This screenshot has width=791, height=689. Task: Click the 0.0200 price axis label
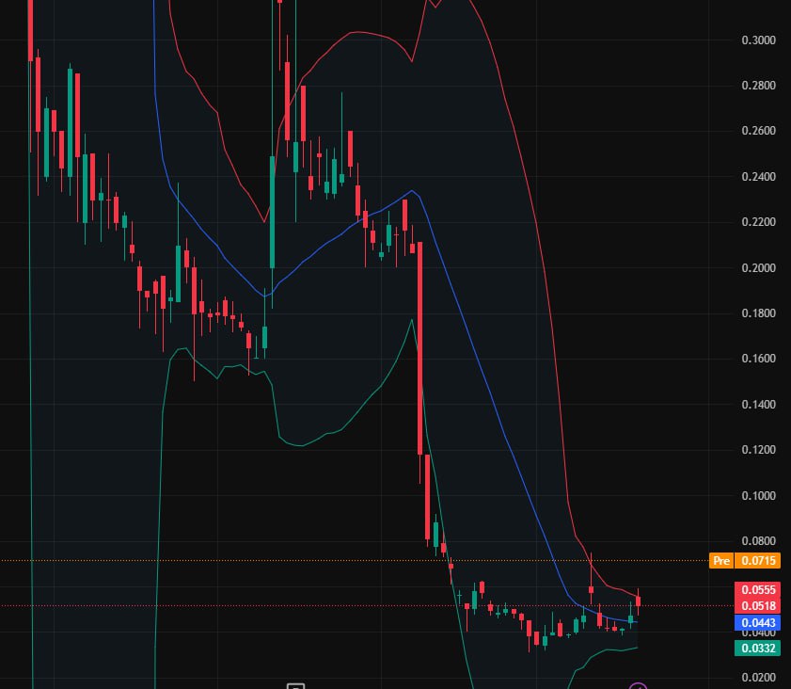(x=758, y=678)
